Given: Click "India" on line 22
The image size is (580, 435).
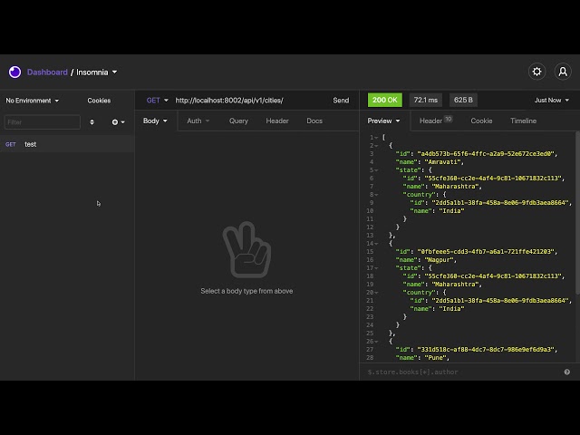Looking at the screenshot, I should click(x=451, y=309).
